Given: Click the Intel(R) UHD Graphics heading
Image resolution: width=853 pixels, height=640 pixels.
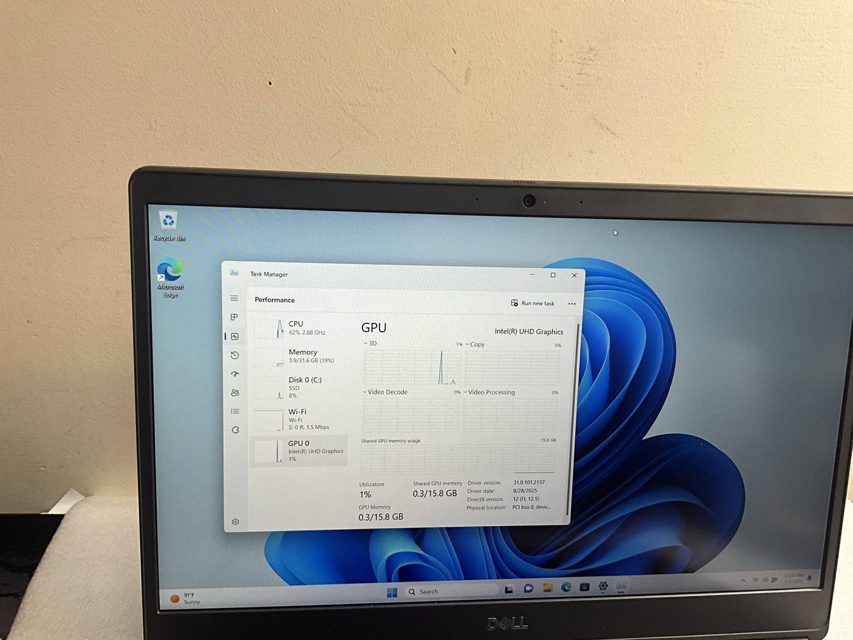Looking at the screenshot, I should [529, 332].
